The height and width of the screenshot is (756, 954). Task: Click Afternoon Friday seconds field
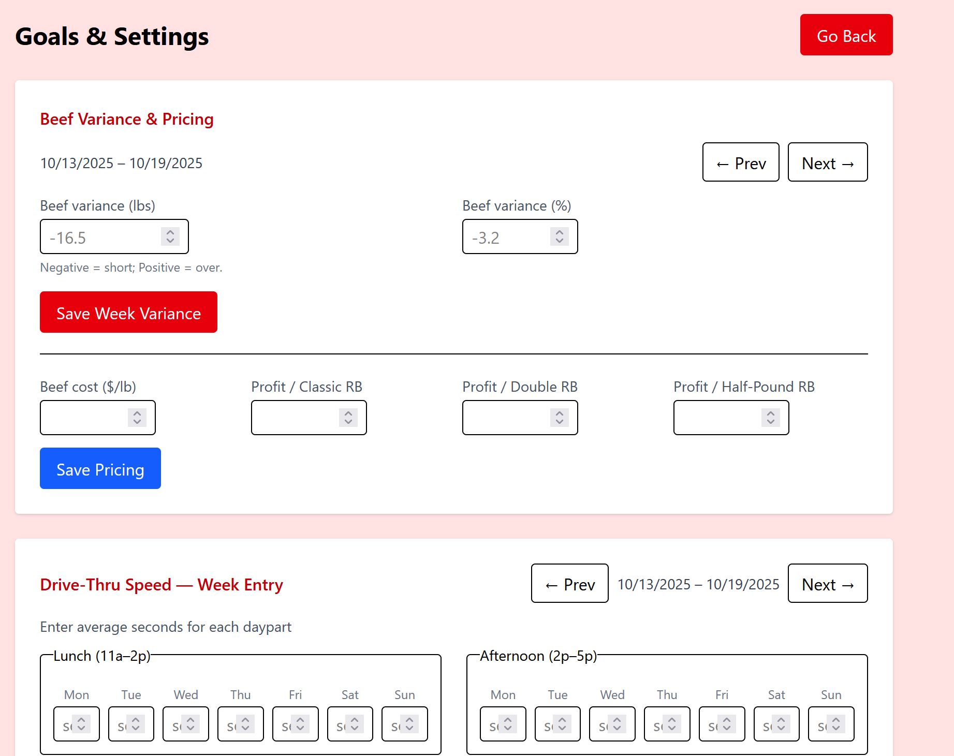coord(722,724)
